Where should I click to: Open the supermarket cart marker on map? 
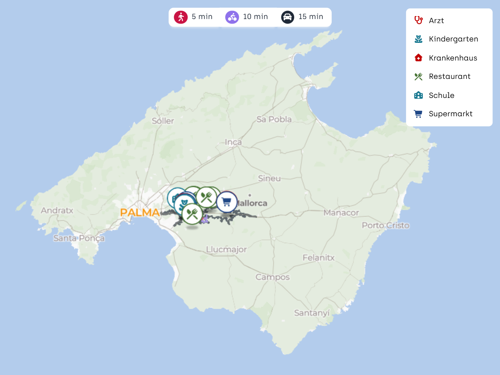[x=227, y=202]
